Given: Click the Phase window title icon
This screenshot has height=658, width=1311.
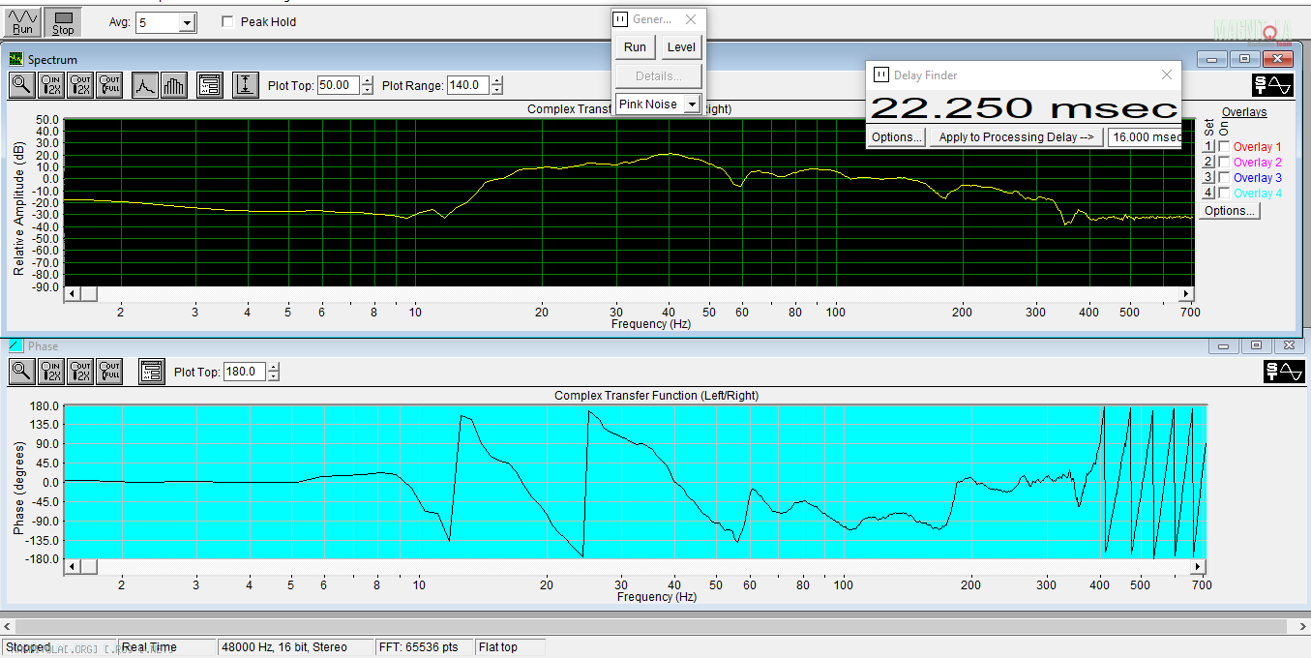Looking at the screenshot, I should (x=15, y=345).
